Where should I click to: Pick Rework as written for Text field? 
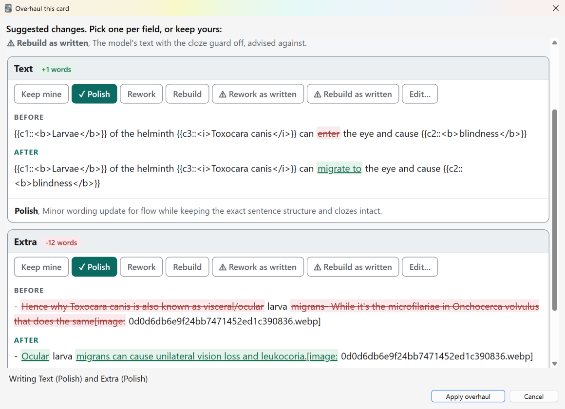(258, 94)
